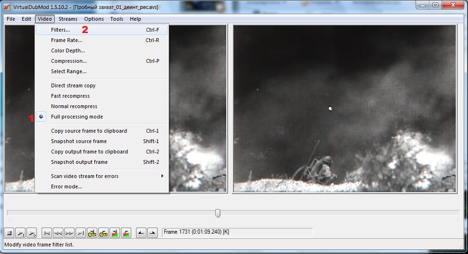Open the Options menu
The width and height of the screenshot is (468, 254).
coord(94,19)
